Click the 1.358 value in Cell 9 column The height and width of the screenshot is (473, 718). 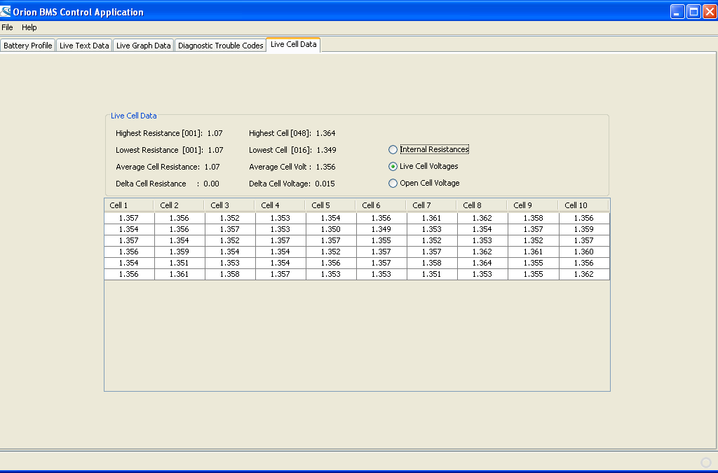coord(534,218)
